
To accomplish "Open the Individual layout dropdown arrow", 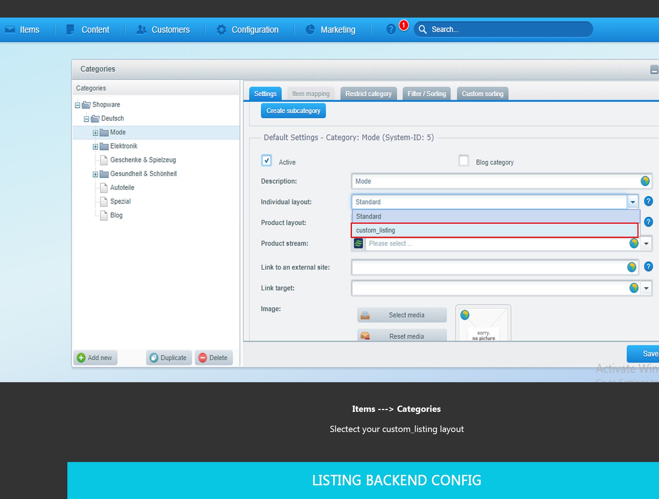I will pos(633,202).
